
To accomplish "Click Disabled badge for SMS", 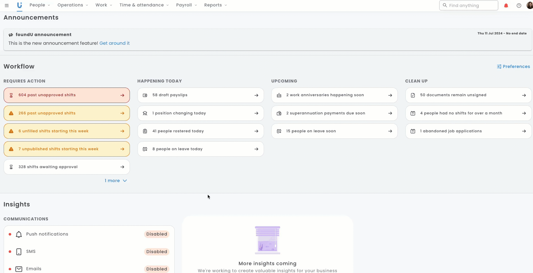I will [x=156, y=252].
